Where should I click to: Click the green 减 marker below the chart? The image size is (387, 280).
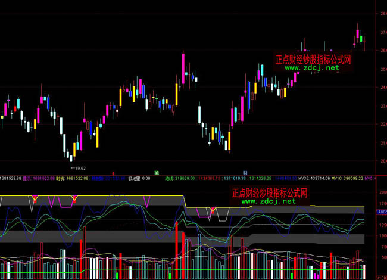pyautogui.click(x=156, y=172)
